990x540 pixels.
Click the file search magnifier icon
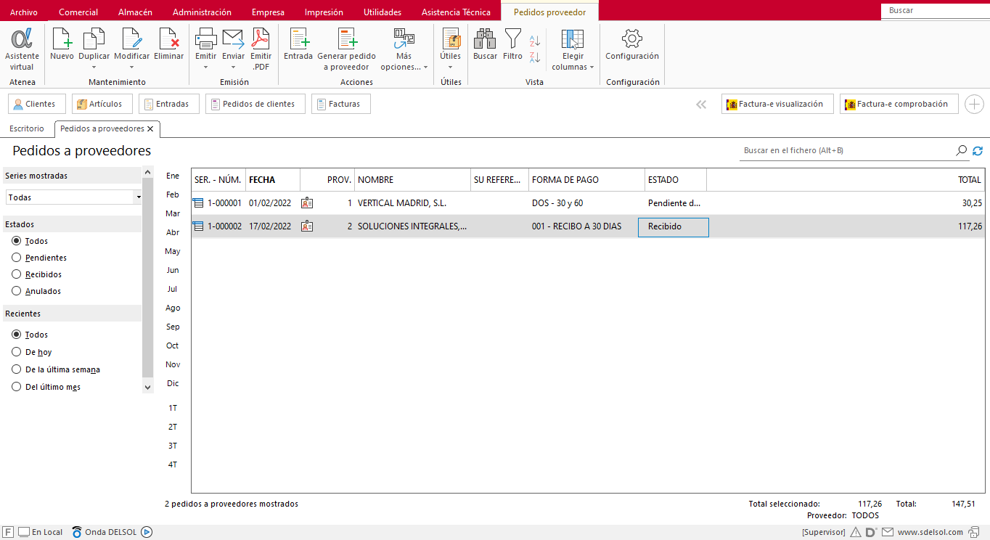click(x=962, y=151)
